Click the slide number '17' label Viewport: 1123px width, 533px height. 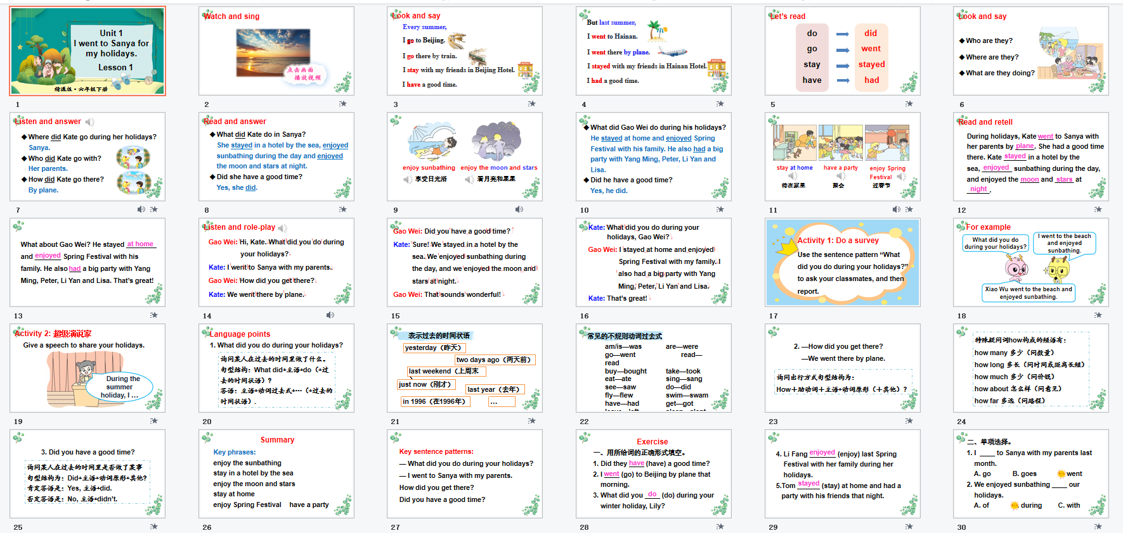pyautogui.click(x=773, y=316)
